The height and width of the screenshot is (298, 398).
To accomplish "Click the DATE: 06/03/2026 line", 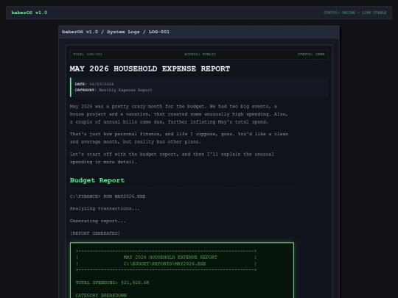I will coord(94,84).
